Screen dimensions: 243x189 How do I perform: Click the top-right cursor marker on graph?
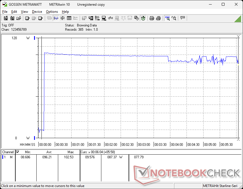pos(238,36)
